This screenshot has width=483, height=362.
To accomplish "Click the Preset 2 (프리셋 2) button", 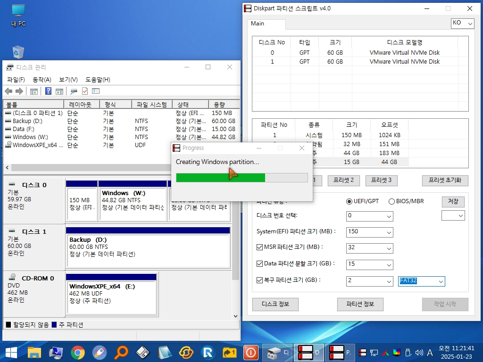I will 343,181.
